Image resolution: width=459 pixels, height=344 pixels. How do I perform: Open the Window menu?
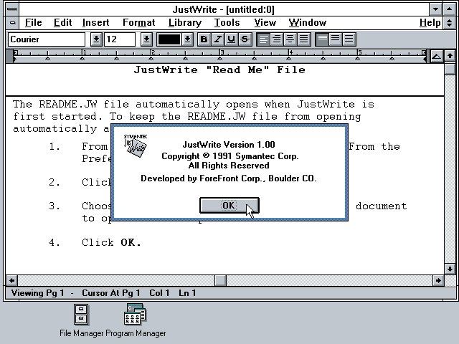coord(308,22)
